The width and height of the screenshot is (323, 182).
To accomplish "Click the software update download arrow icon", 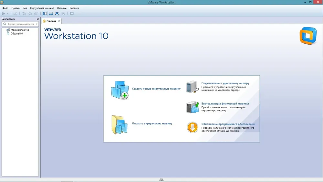I will (x=193, y=127).
